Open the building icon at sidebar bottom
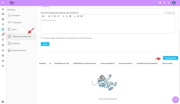180x104 pixels. click(x=3, y=102)
